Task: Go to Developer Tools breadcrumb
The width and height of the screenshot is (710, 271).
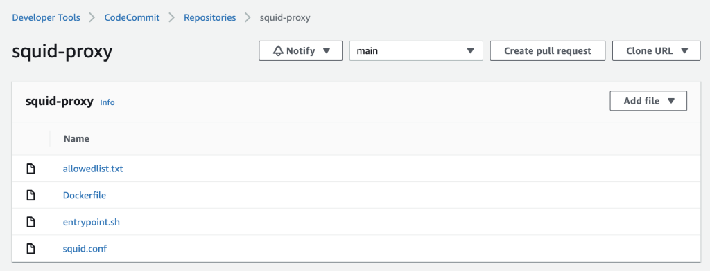Action: 46,17
